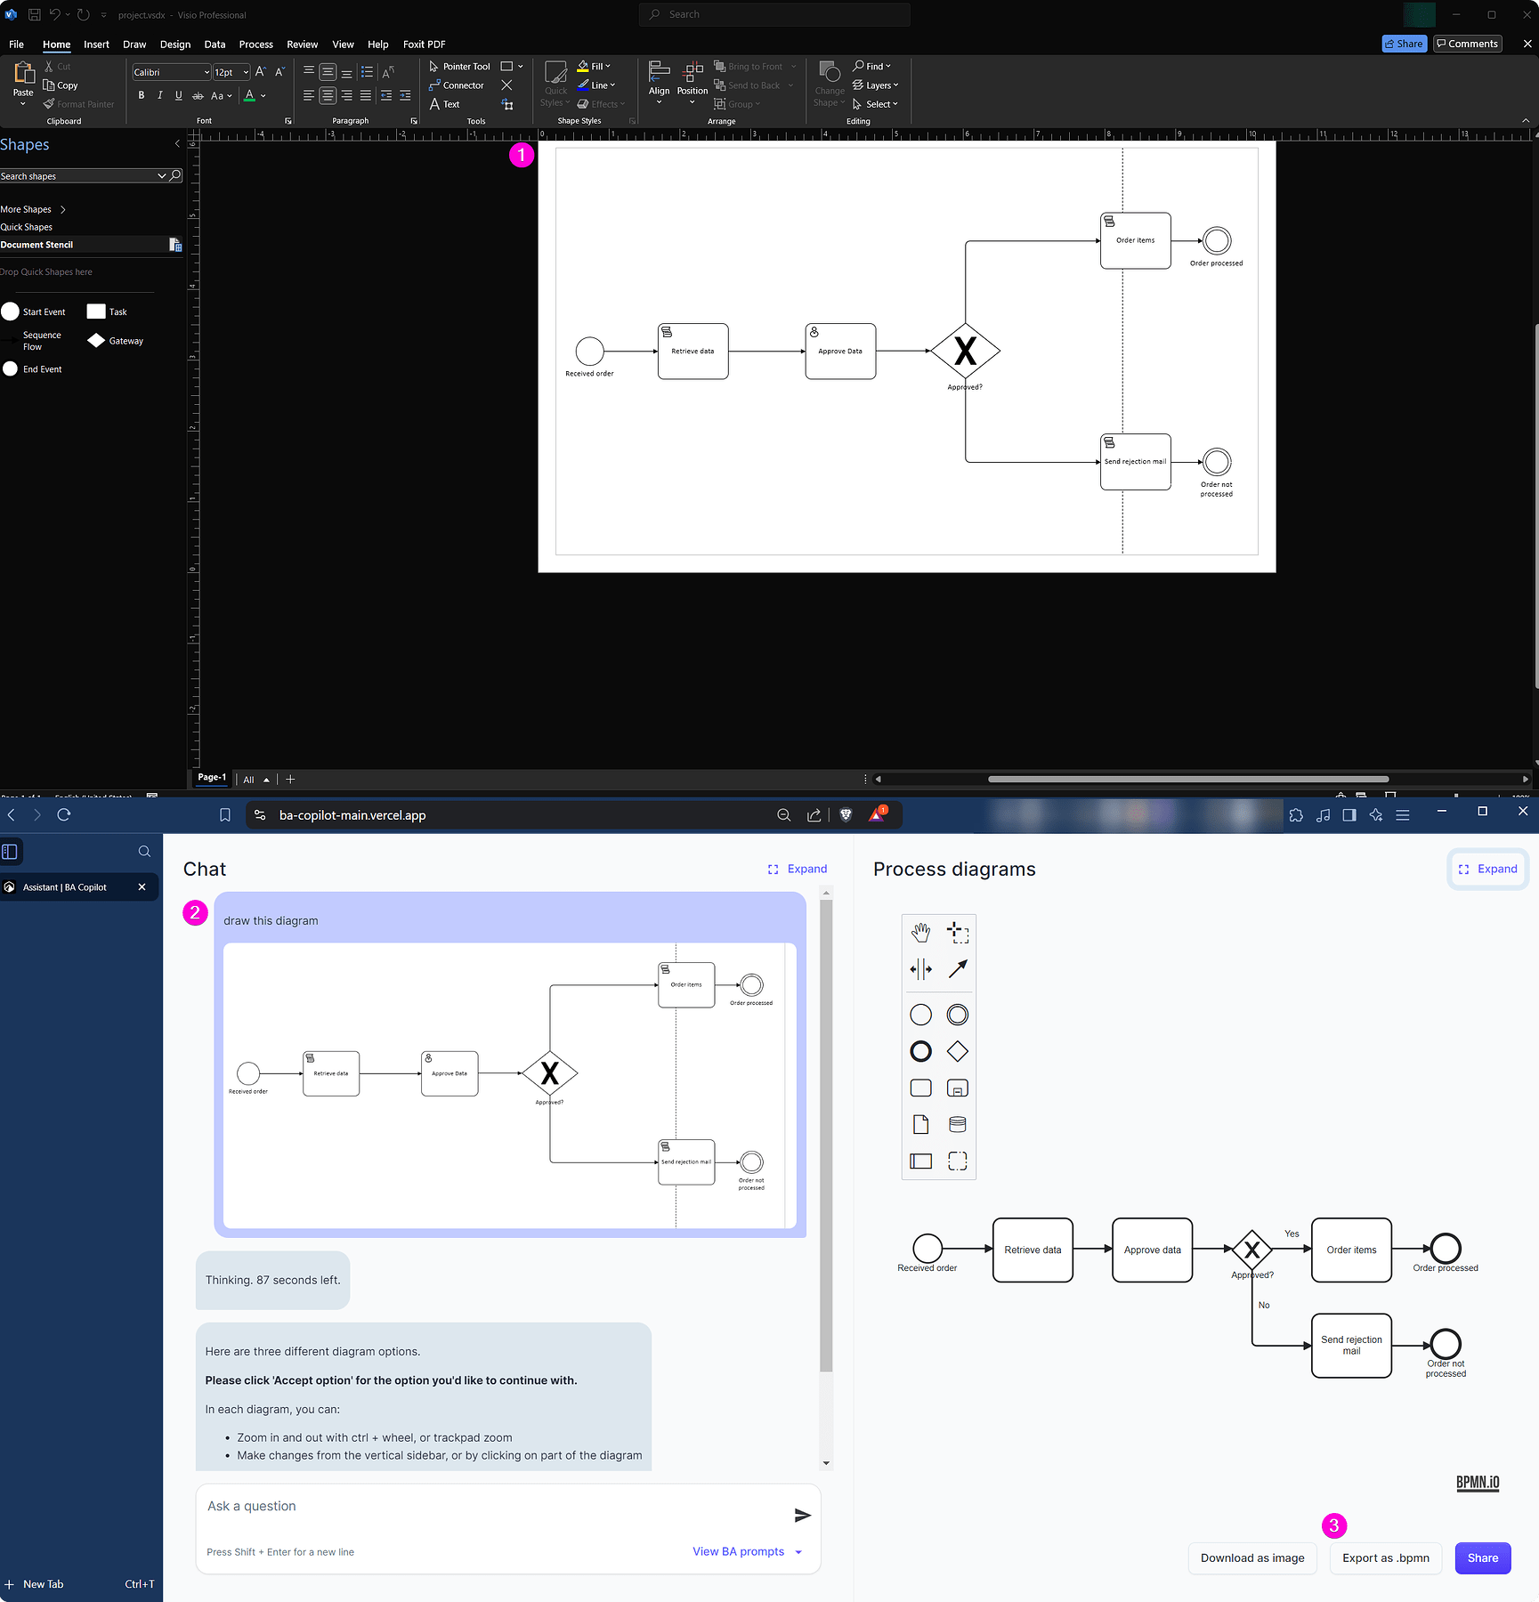Activate the Lasso tool in the BPMN palette

(x=959, y=932)
